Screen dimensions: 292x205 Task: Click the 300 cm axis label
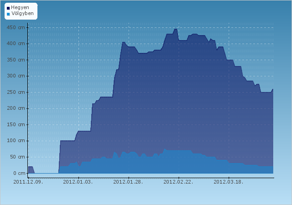pyautogui.click(x=16, y=76)
